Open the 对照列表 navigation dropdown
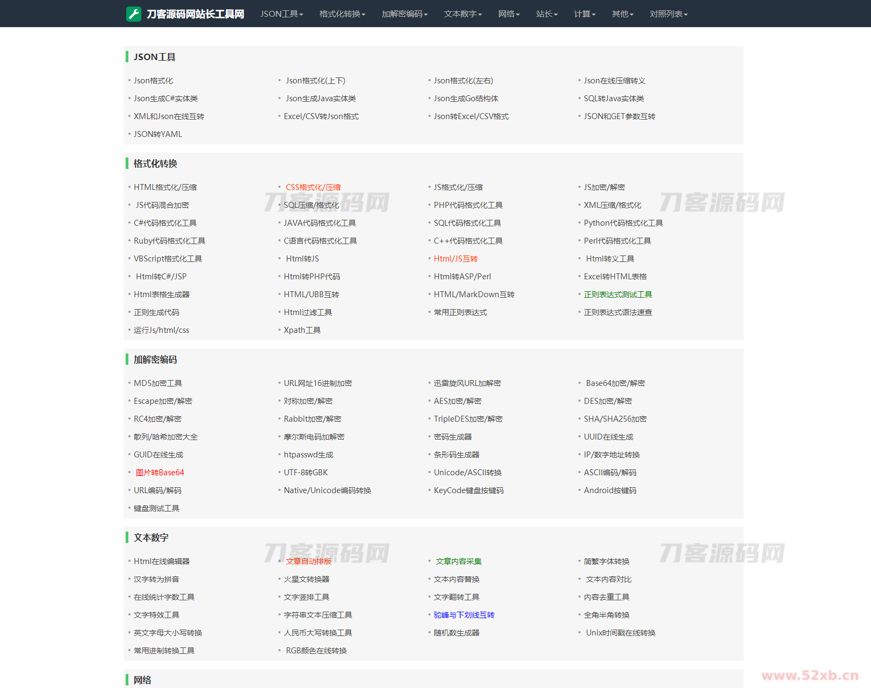The height and width of the screenshot is (688, 871). click(x=668, y=14)
